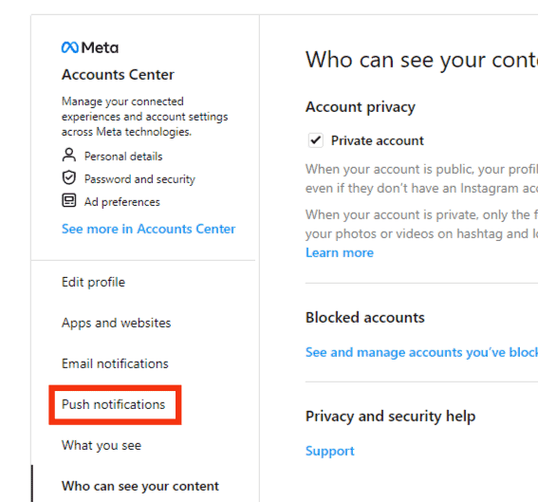Open See and manage blocked accounts link
The width and height of the screenshot is (538, 502).
(421, 352)
